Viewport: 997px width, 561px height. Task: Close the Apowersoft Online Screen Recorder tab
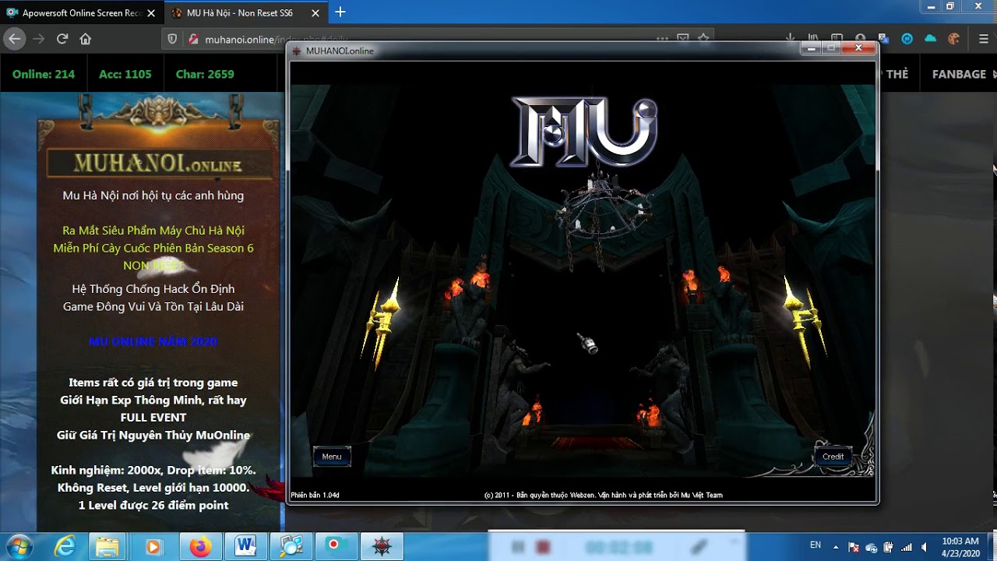[x=151, y=13]
